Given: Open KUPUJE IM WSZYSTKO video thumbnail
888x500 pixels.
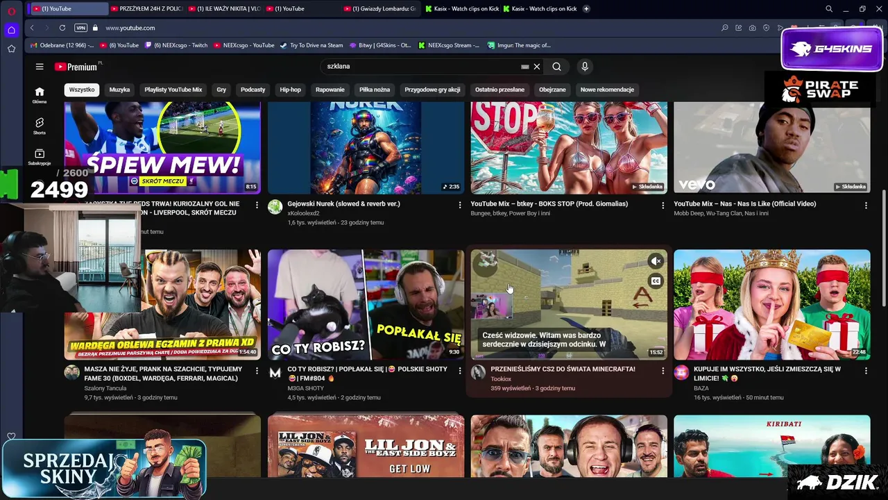Looking at the screenshot, I should coord(771,305).
